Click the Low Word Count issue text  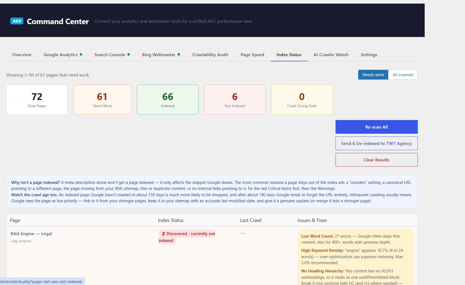point(351,239)
